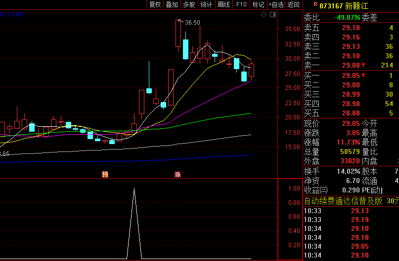The image size is (399, 261).
Task: Open the 叠加 overlay option
Action: (x=172, y=4)
